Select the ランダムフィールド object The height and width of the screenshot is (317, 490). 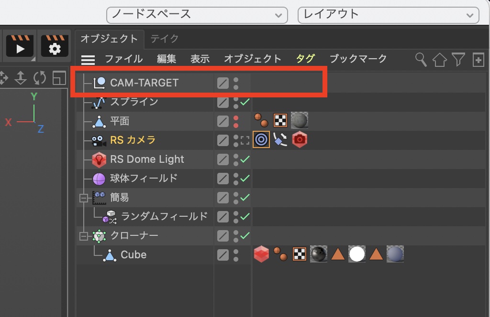(164, 216)
